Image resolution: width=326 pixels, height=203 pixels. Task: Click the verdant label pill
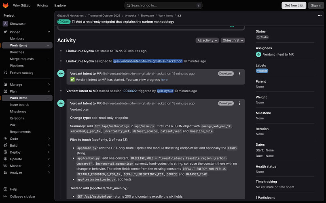point(262,71)
